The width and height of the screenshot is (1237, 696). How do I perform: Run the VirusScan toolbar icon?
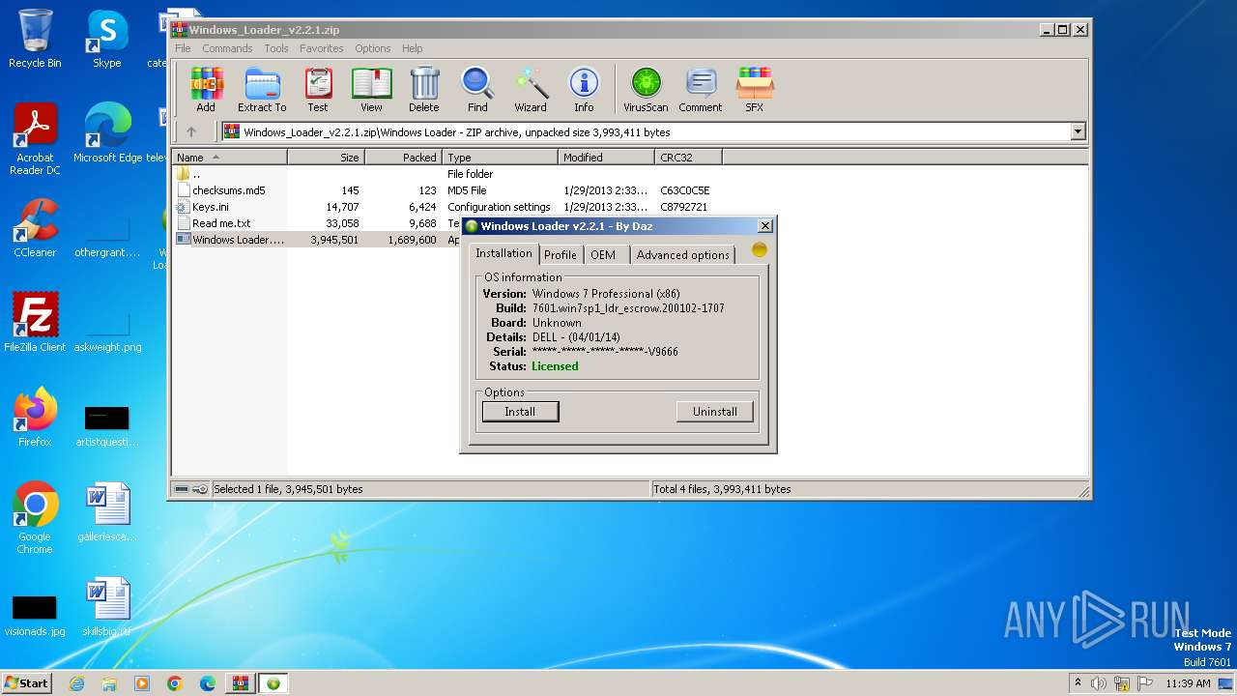(646, 90)
